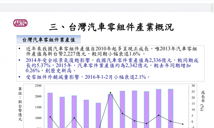
Task: Click the right axis value 20
Action: tap(193, 98)
